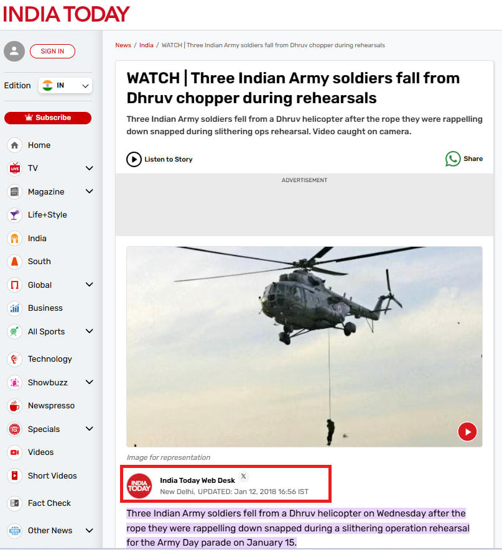Open the Business menu item
The width and height of the screenshot is (502, 550).
coord(45,308)
